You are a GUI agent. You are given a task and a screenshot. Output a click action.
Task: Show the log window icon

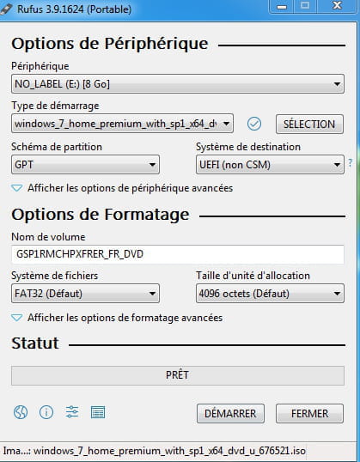click(x=98, y=412)
